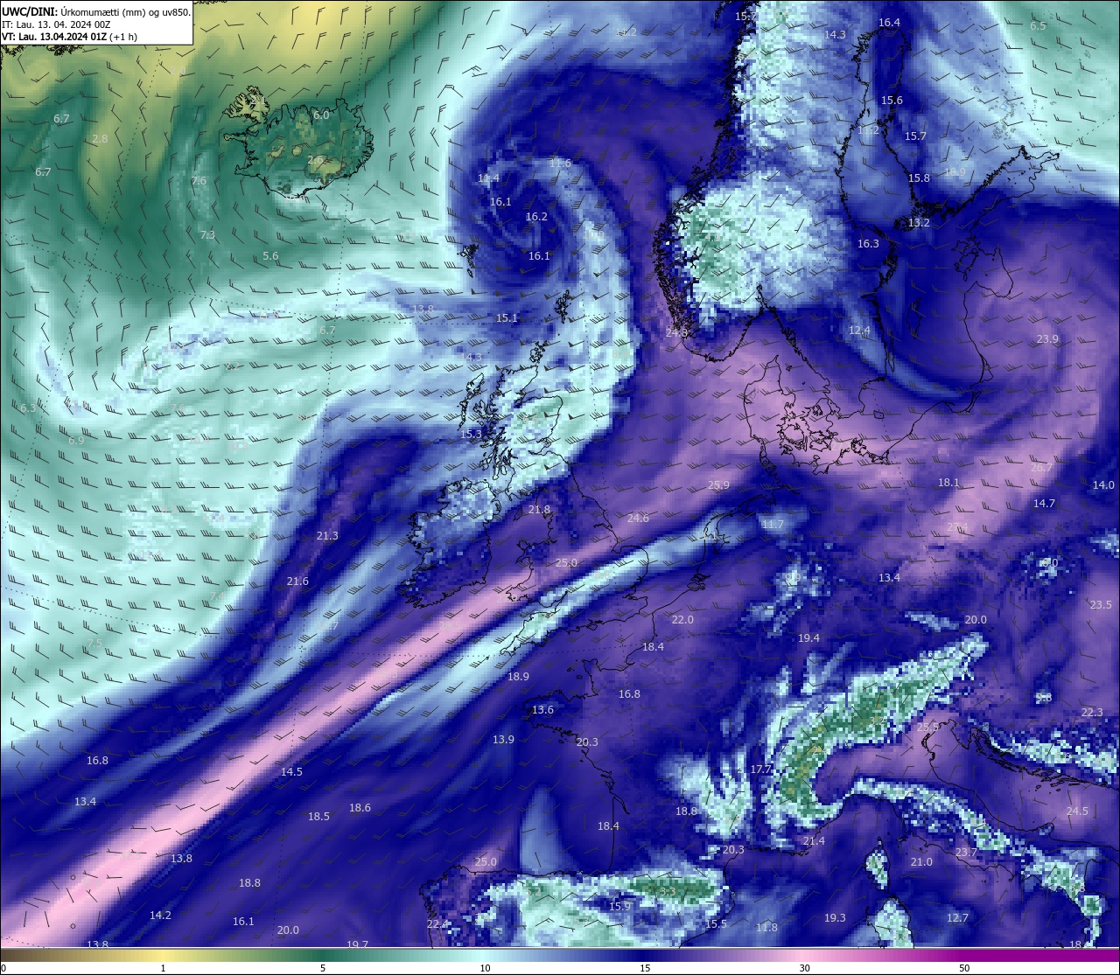
Task: Click the map value 11.6
Action: [560, 164]
